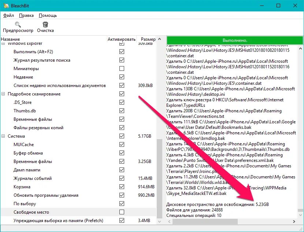Close the BleachBit window

click(295, 6)
